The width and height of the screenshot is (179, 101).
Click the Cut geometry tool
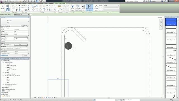pos(21,8)
